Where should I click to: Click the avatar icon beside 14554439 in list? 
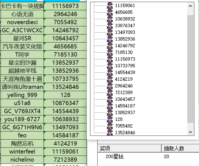click(110, 72)
